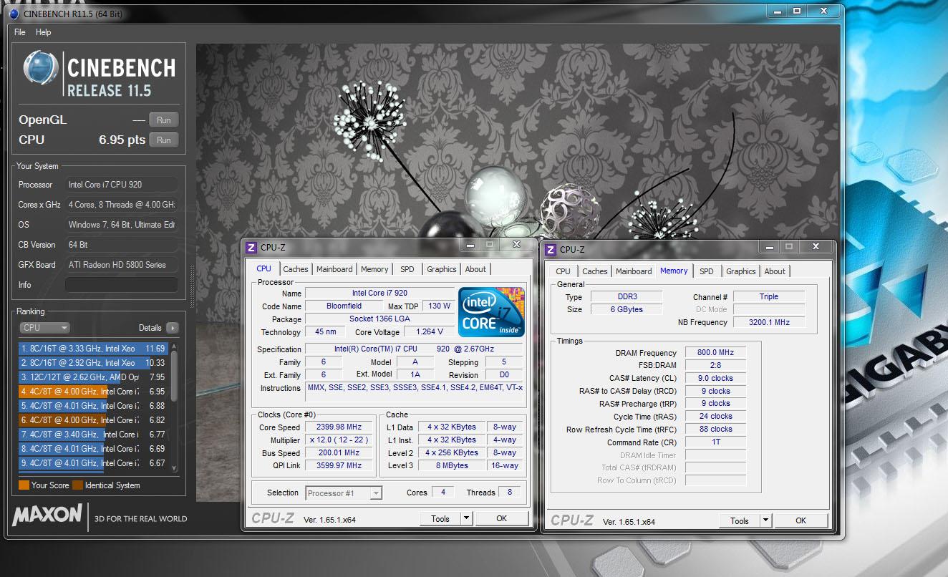The image size is (948, 577).
Task: Minimize the Cinebench R11.5 window
Action: [779, 11]
